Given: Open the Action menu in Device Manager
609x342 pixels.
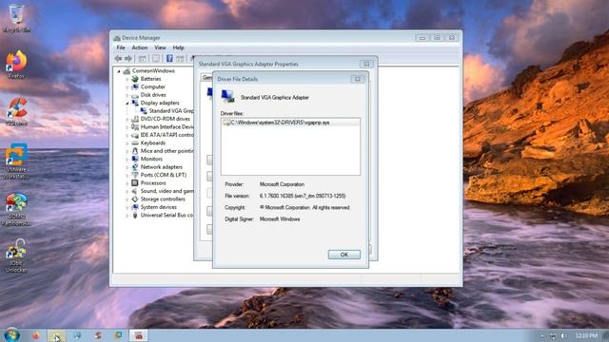Looking at the screenshot, I should 140,47.
